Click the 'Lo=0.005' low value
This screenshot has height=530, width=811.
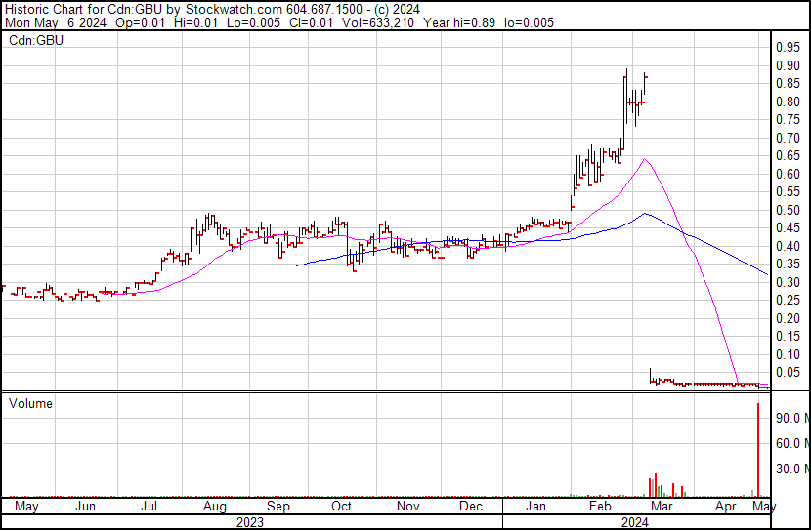(x=253, y=22)
